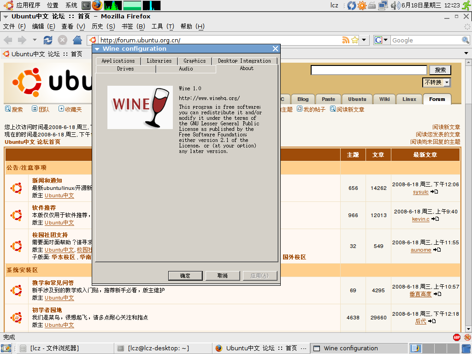The image size is (472, 354).
Task: Open the 书签 (B) bookmarks menu
Action: click(x=133, y=26)
